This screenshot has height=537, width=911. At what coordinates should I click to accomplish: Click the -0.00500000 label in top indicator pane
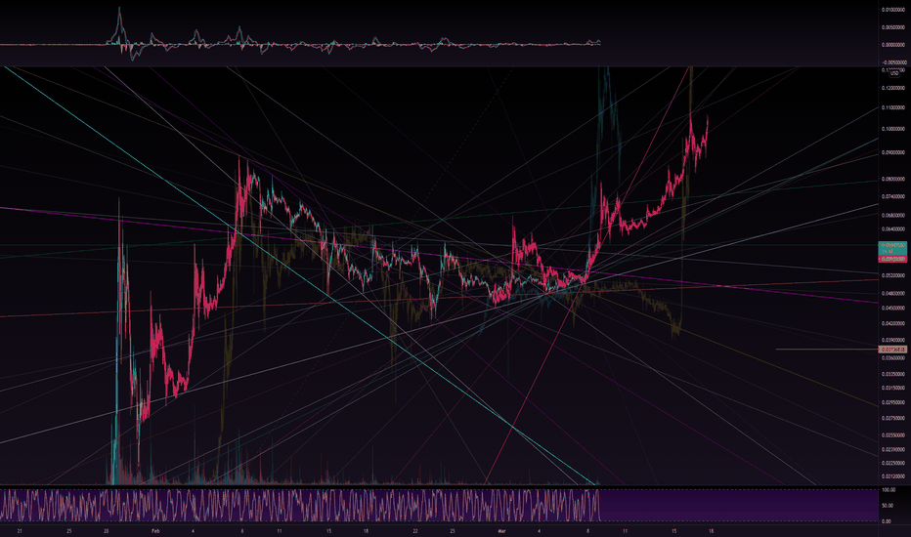[x=892, y=62]
